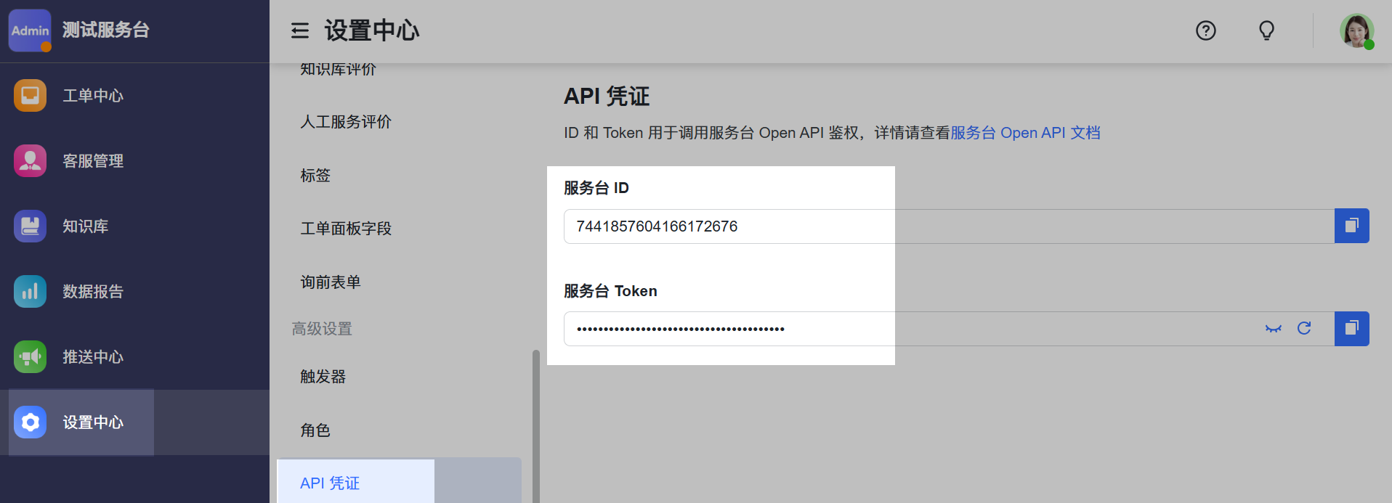Open the 工单中心 ticket center icon

[x=30, y=95]
